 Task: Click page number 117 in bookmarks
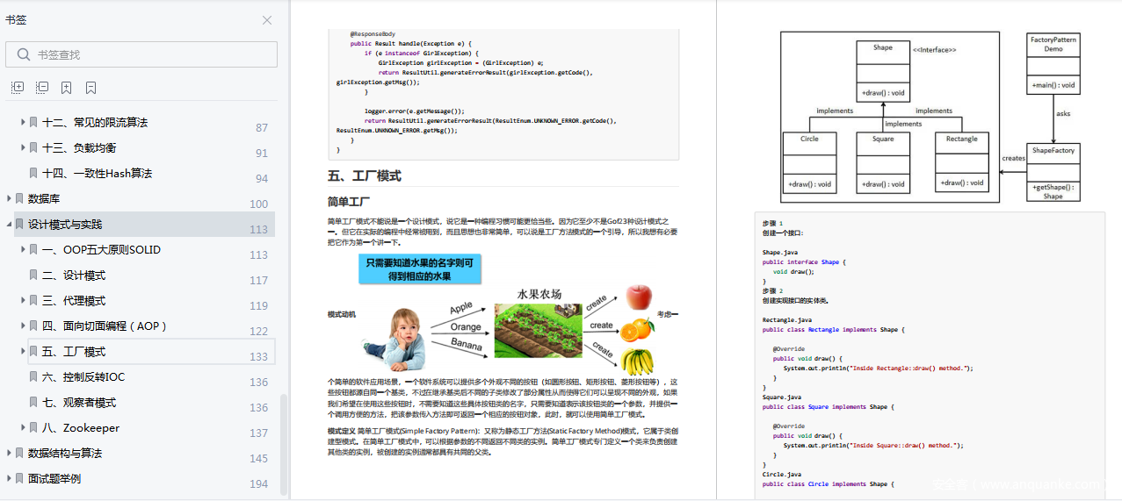coord(259,280)
